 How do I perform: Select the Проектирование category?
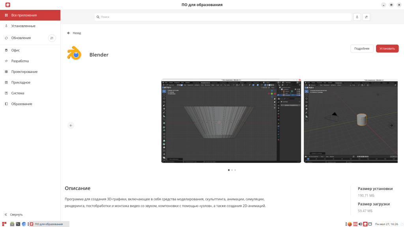pos(30,72)
